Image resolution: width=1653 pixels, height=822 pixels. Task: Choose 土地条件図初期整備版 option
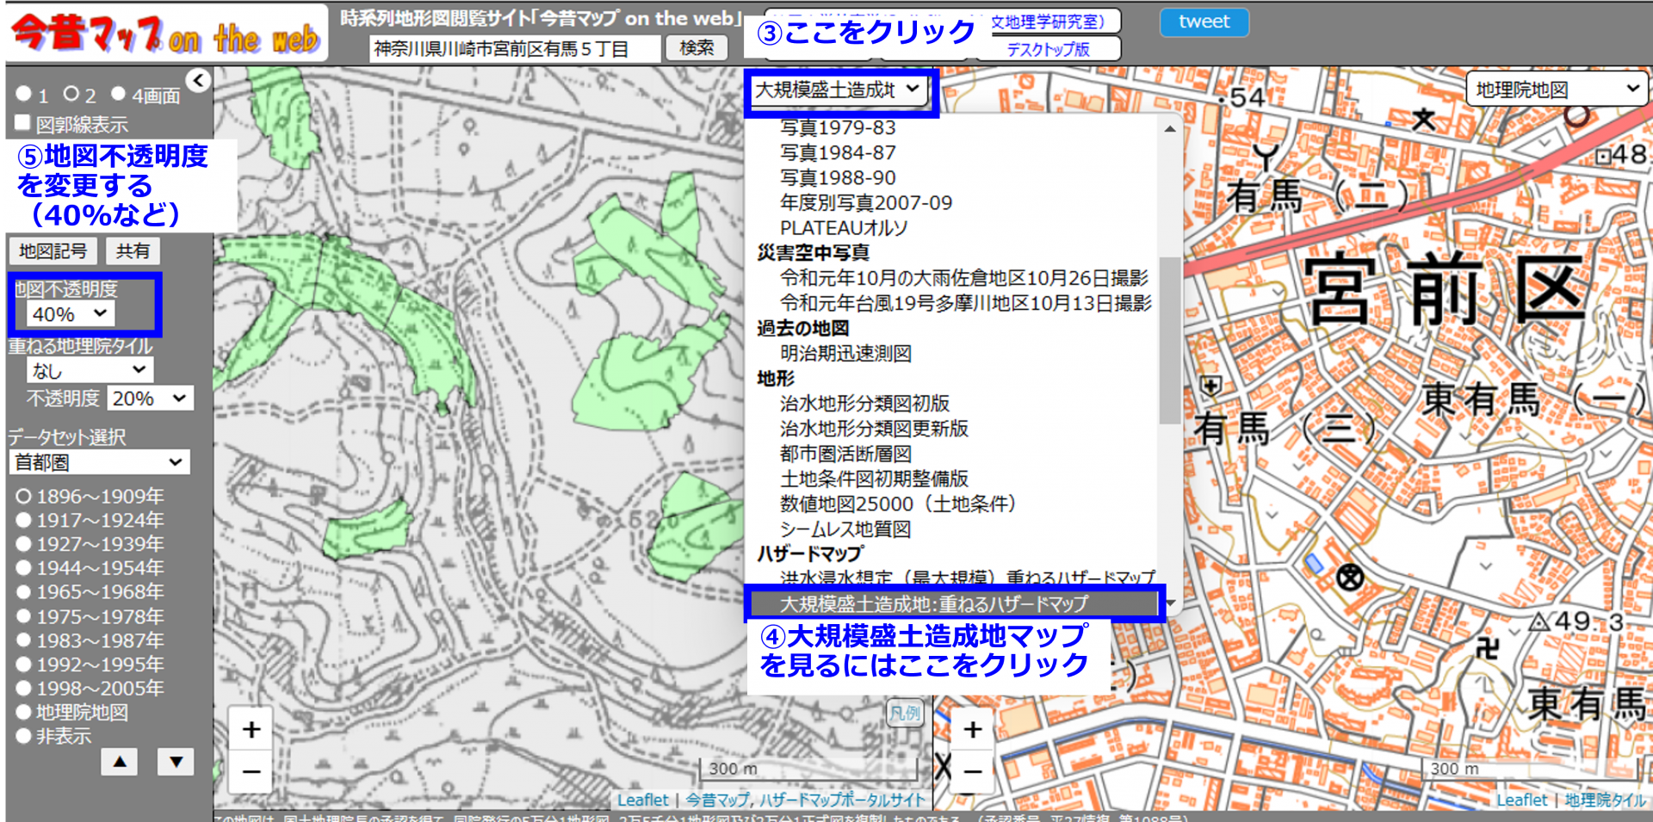[874, 478]
